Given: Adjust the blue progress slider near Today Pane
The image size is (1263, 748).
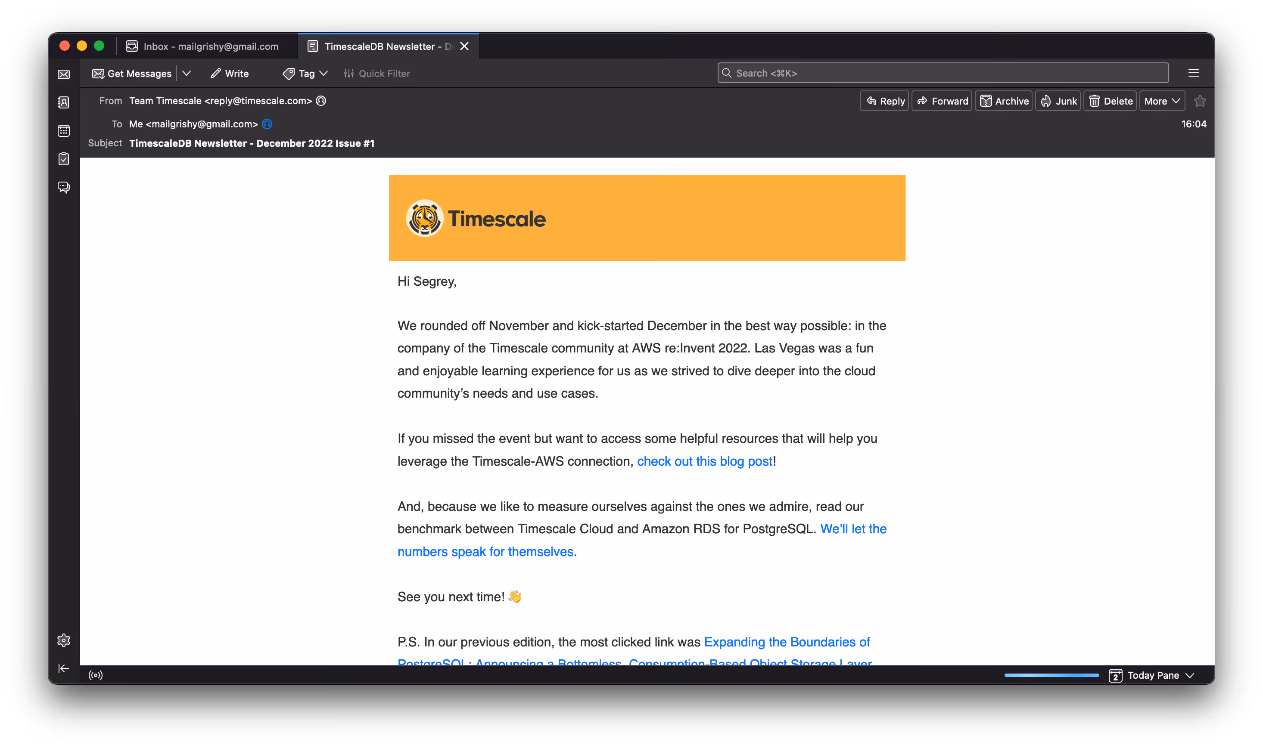Looking at the screenshot, I should tap(1051, 675).
